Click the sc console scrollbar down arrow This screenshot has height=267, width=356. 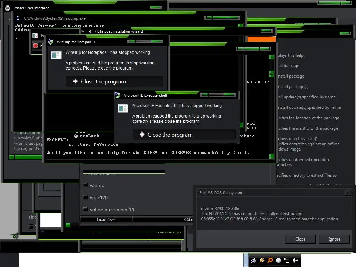click(272, 156)
